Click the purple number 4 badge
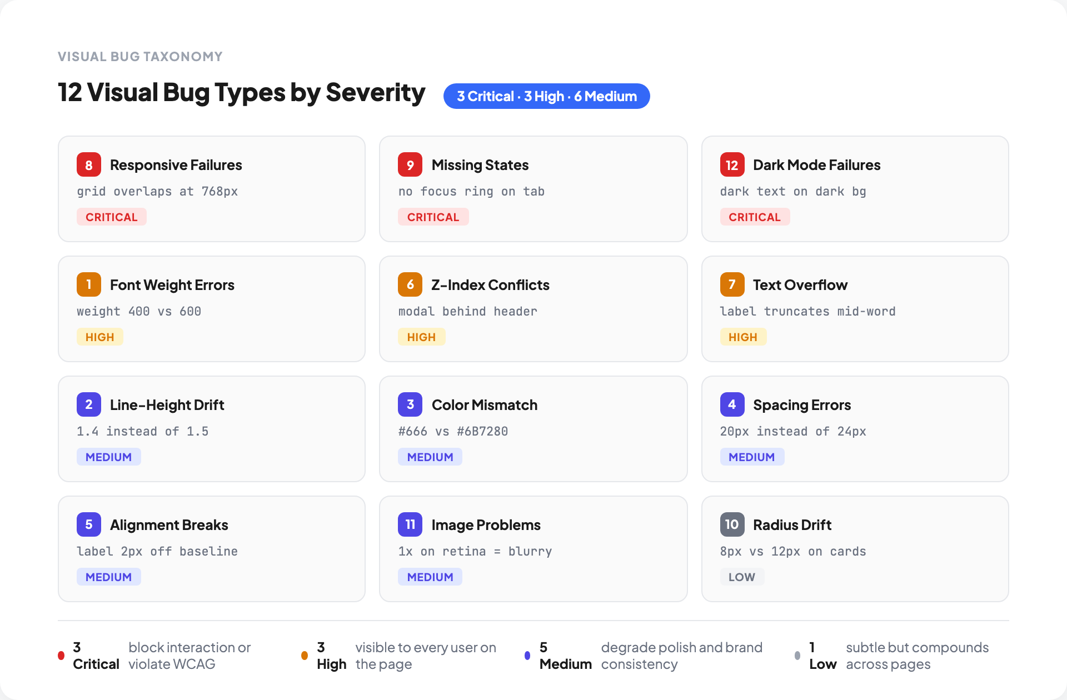Image resolution: width=1067 pixels, height=700 pixels. 732,404
